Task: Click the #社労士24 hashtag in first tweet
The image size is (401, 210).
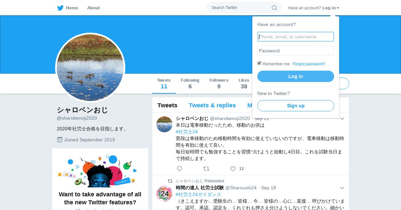Action: click(x=187, y=132)
